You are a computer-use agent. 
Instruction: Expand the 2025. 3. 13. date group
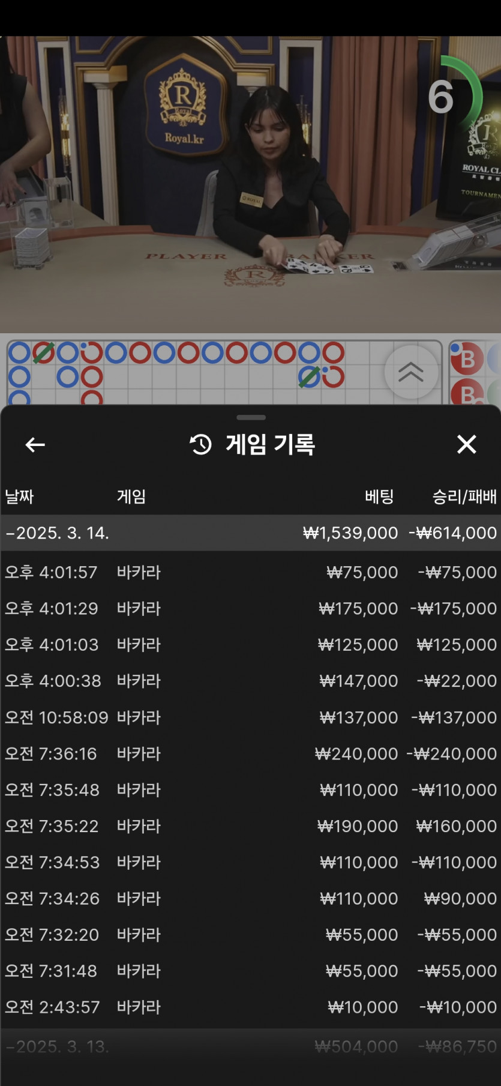pyautogui.click(x=251, y=1047)
